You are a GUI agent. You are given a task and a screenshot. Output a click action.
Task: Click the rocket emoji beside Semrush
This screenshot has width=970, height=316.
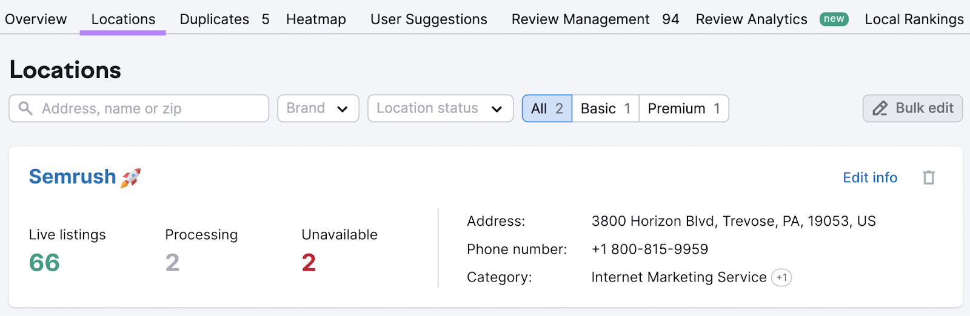coord(130,177)
